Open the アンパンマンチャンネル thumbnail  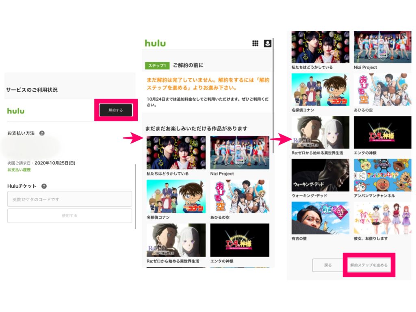click(383, 175)
